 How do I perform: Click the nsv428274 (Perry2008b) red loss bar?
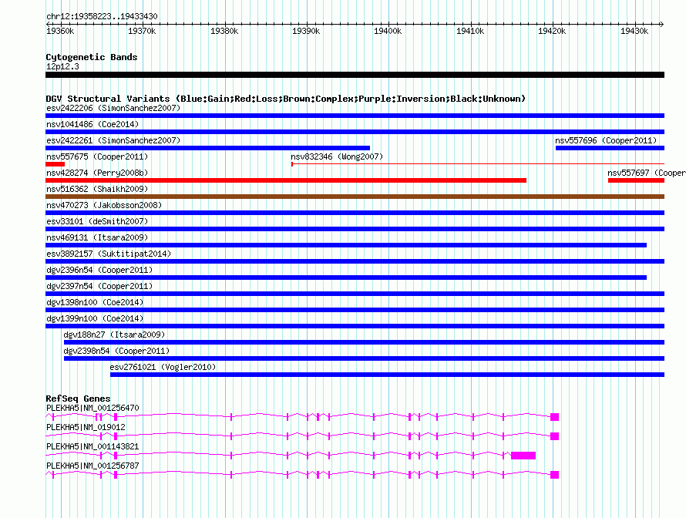point(286,180)
